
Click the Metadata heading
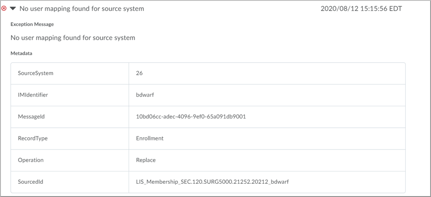pos(22,53)
